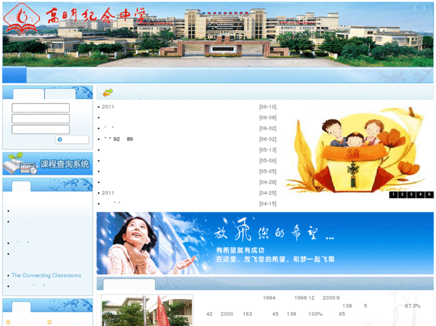The image size is (436, 326).
Task: Click the campus panorama header banner
Action: [218, 34]
